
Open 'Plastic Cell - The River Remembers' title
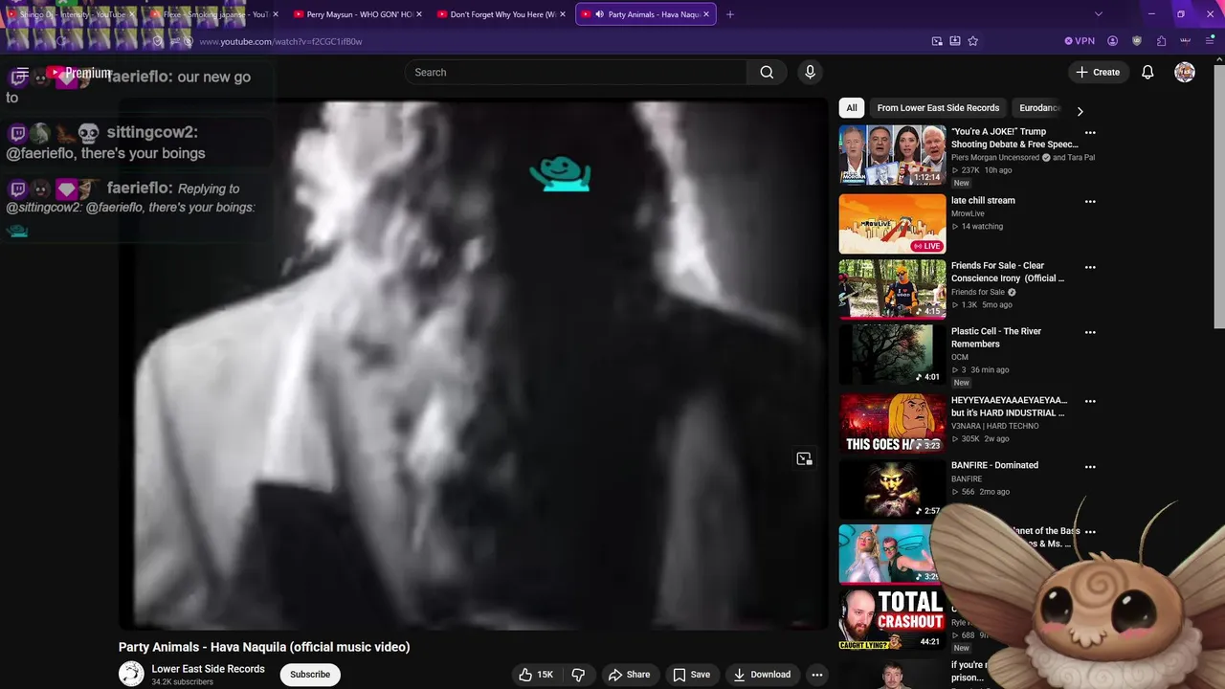[996, 338]
